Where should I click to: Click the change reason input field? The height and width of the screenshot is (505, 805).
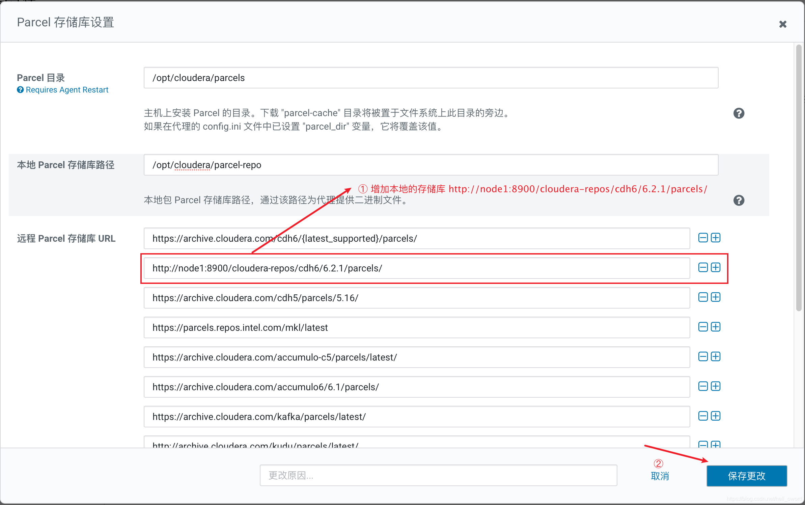438,475
